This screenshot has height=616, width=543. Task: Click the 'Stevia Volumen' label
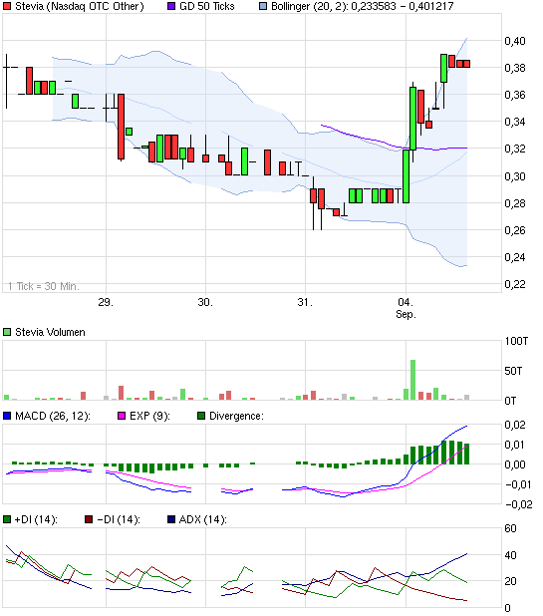pos(50,332)
